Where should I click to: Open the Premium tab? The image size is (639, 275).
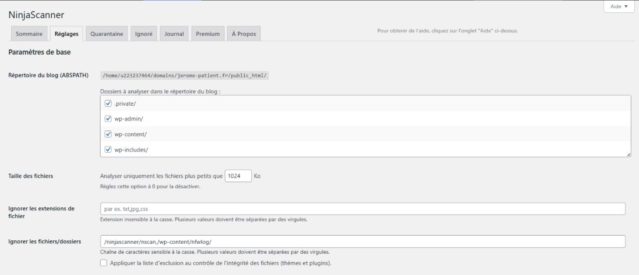coord(208,34)
